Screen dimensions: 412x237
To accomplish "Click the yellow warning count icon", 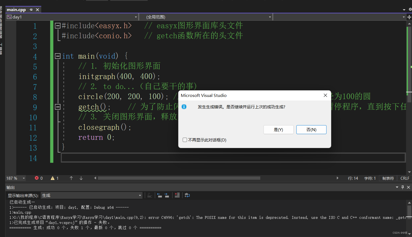I will click(x=53, y=178).
